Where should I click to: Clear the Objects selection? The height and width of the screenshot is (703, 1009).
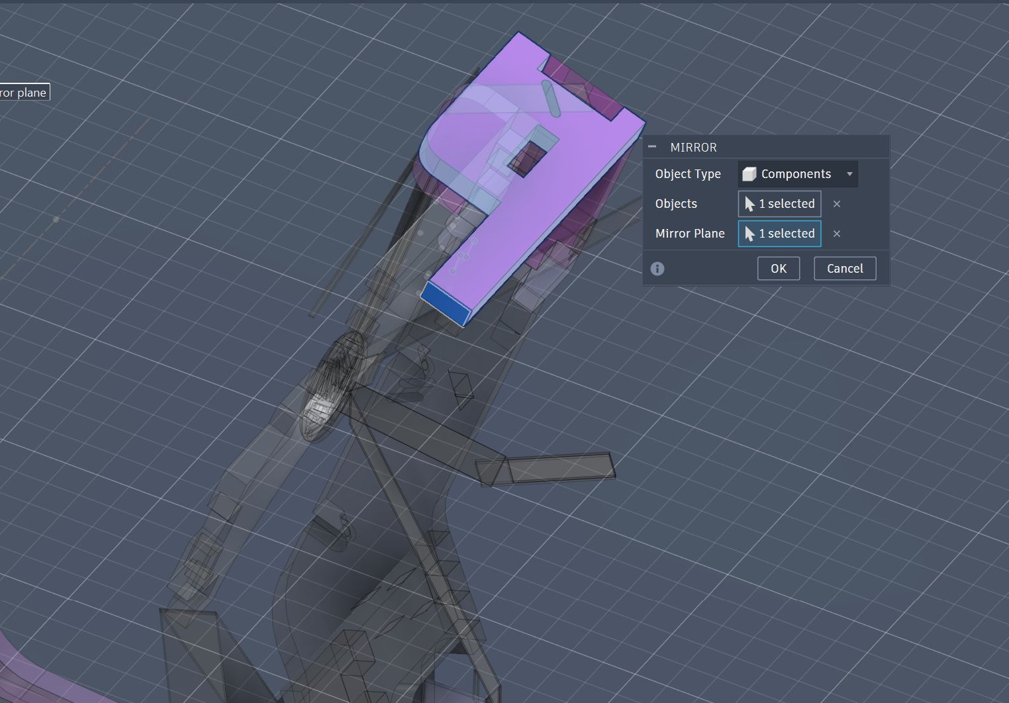837,204
